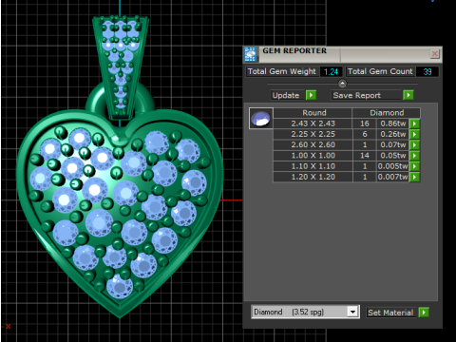Select the pendant bail in the viewport
This screenshot has height=342, width=456.
pos(121,66)
